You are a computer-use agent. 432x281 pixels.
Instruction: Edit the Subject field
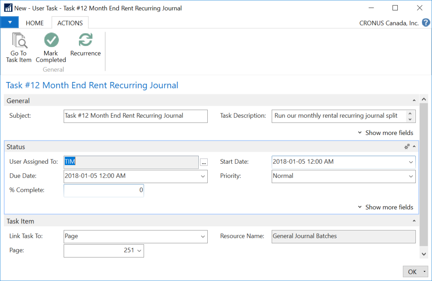pos(136,116)
